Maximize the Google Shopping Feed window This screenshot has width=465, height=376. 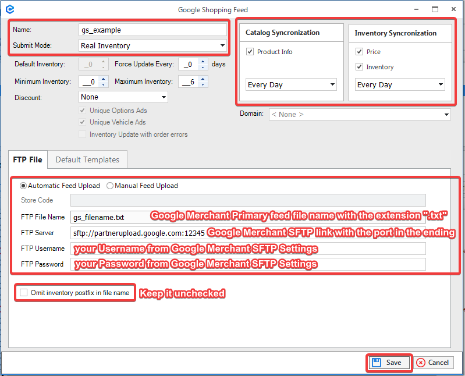[x=435, y=9]
